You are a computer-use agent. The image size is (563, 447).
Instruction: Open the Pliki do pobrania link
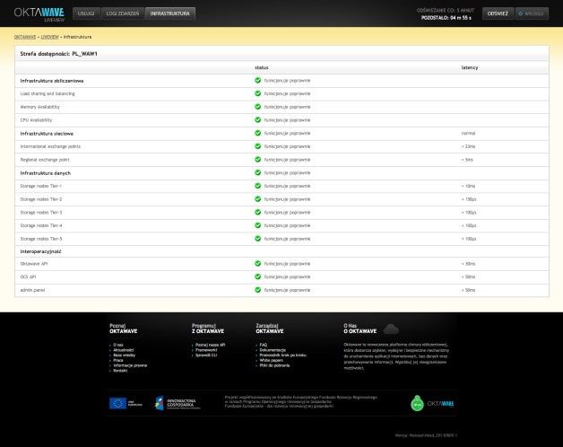pyautogui.click(x=274, y=365)
